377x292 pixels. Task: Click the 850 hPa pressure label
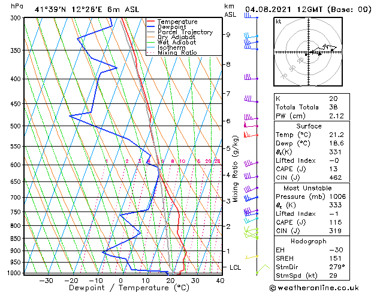[16, 239]
